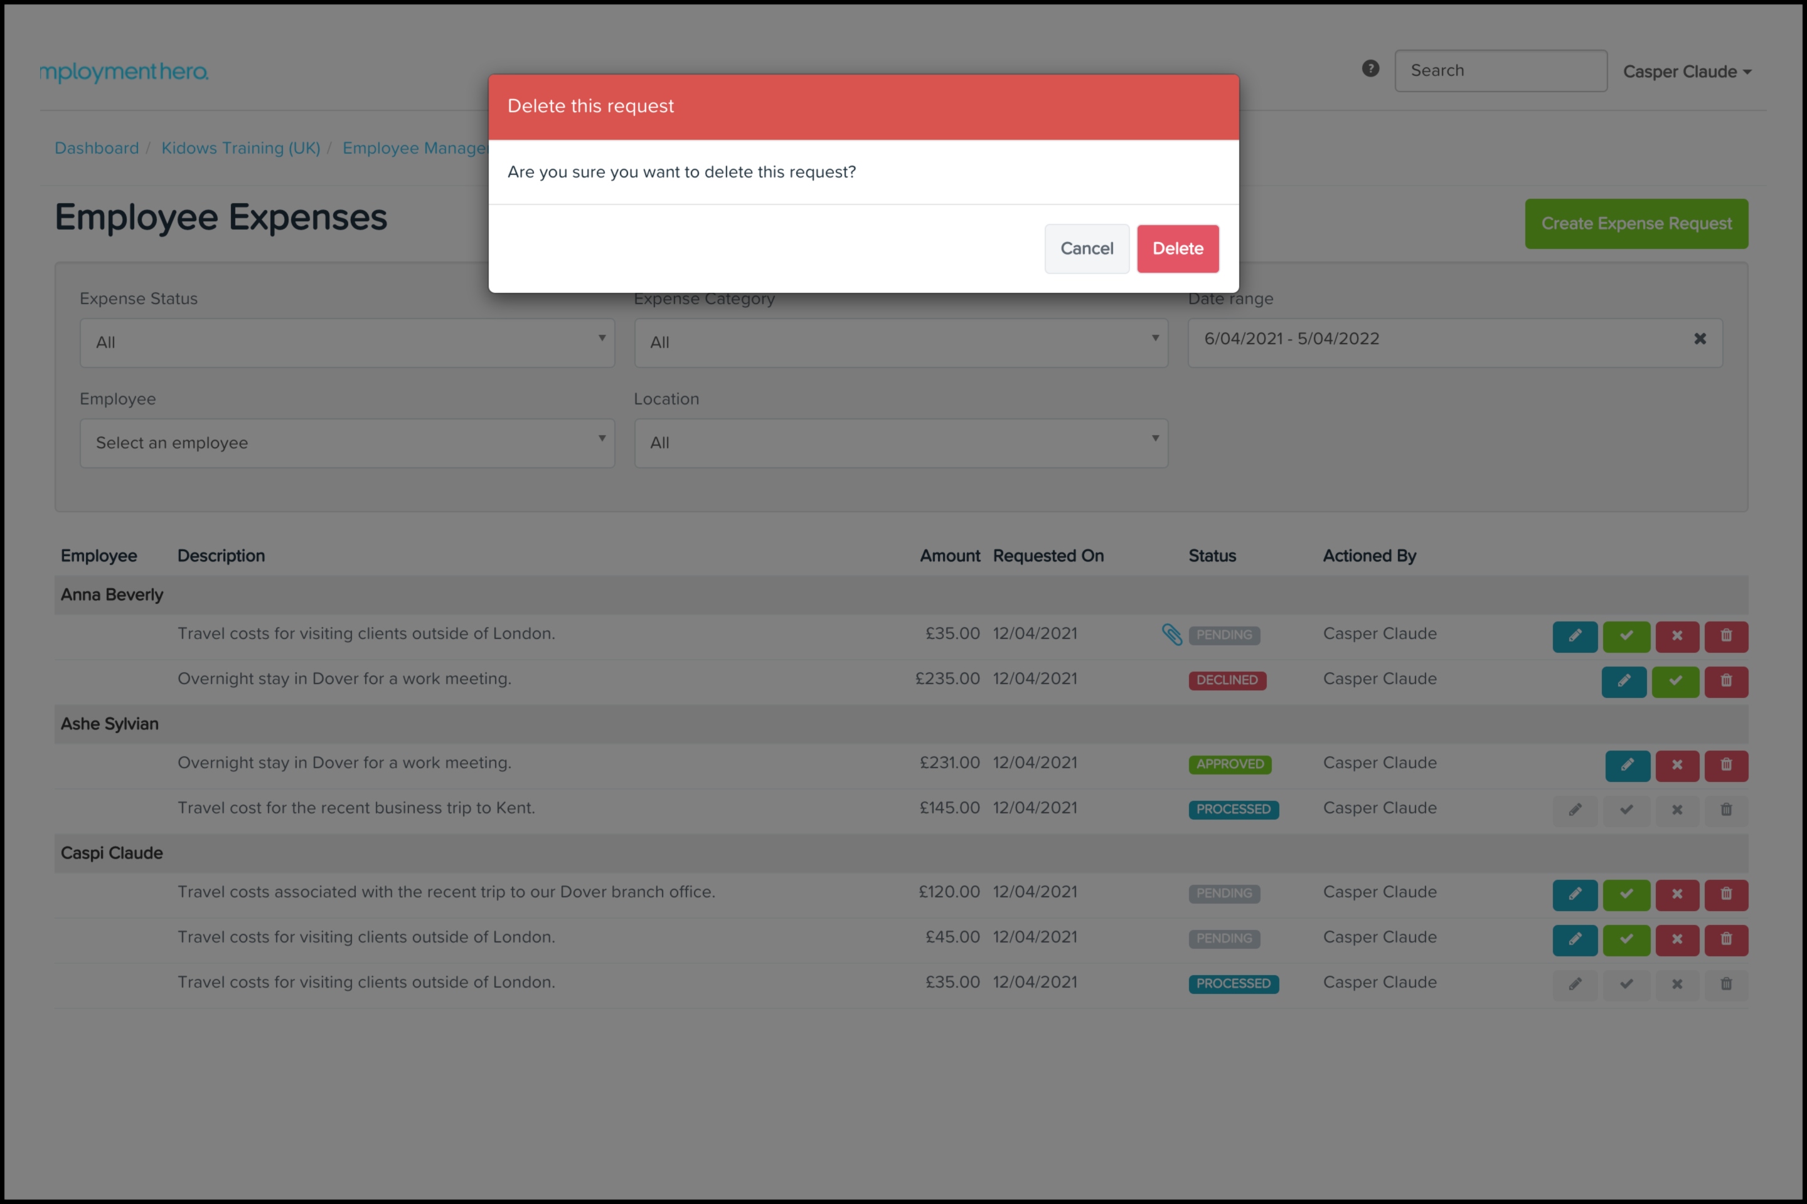Go to the Dashboard breadcrumb link

pos(97,148)
